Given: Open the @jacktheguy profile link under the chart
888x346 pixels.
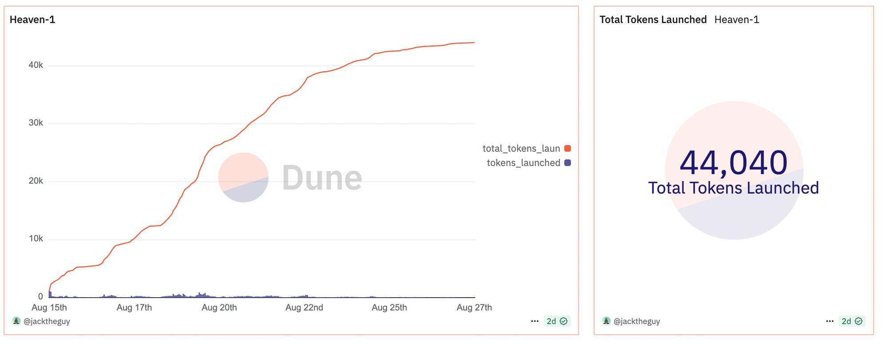Looking at the screenshot, I should click(47, 321).
